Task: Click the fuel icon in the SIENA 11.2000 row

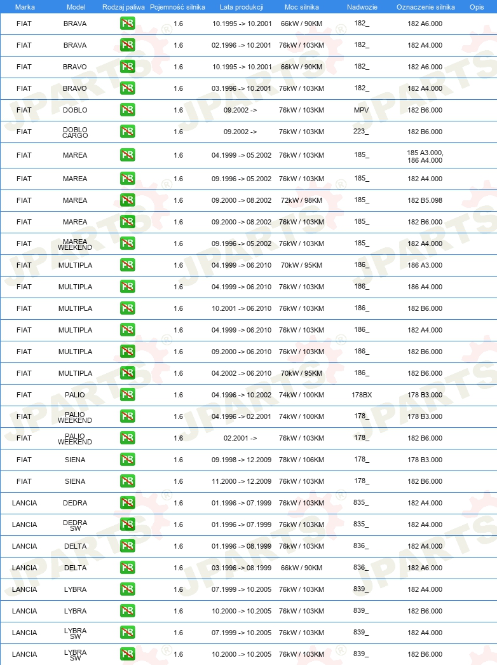Action: tap(127, 481)
